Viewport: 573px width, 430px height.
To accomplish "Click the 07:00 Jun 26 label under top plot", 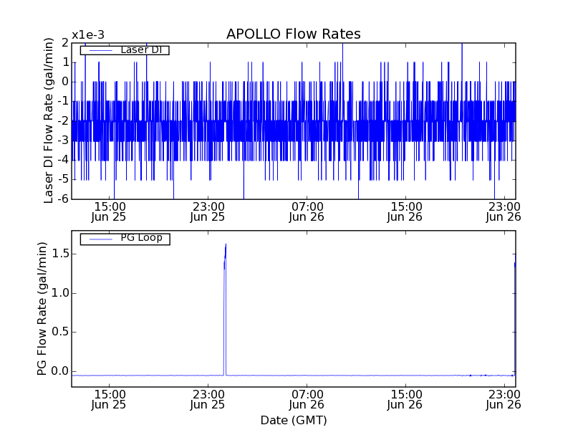I will tap(307, 212).
